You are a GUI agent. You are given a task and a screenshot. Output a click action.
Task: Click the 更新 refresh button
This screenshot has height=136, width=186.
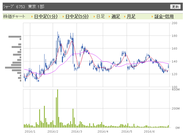click(175, 7)
